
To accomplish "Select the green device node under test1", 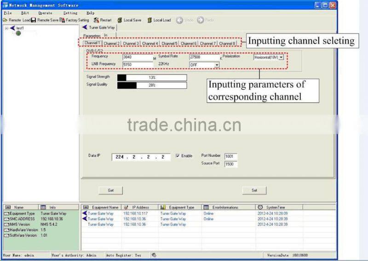I will (x=18, y=34).
